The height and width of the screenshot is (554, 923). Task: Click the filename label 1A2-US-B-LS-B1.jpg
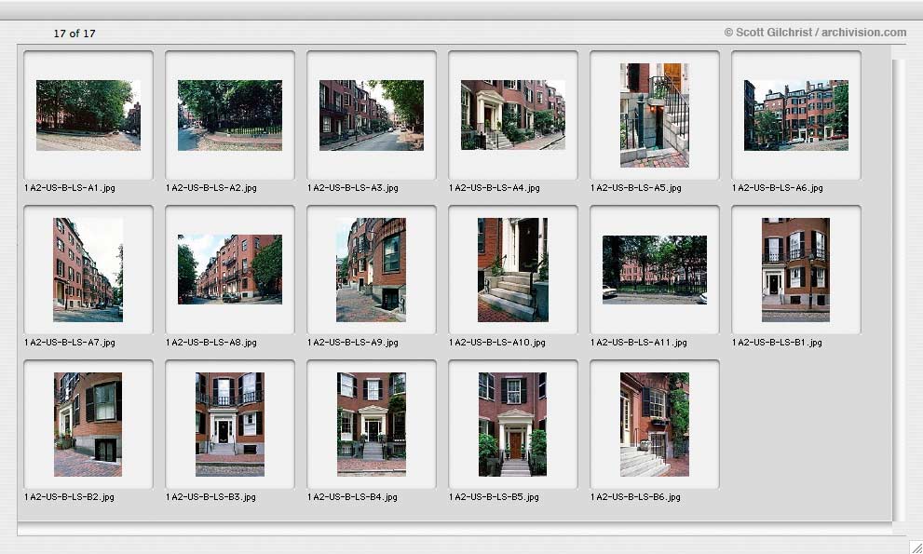777,342
